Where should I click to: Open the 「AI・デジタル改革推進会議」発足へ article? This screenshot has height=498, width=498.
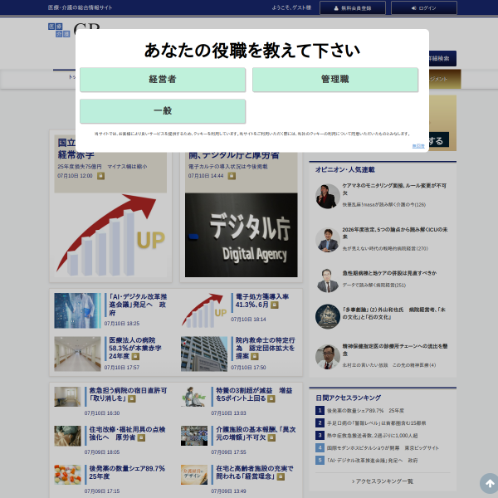click(x=138, y=305)
